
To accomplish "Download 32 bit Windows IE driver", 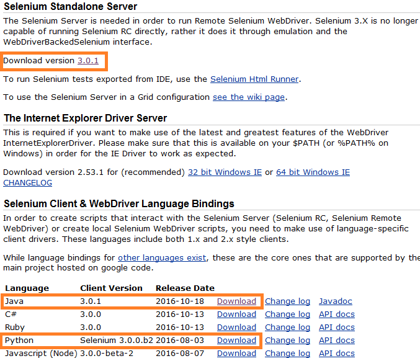I will (225, 172).
